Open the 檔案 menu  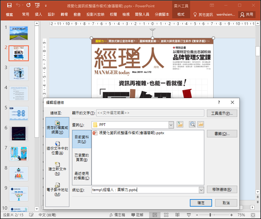[x=9, y=15]
